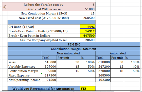The width and height of the screenshot is (142, 92).
Task: Select the Automated fixed expense in the statement table
Action: click(103, 75)
